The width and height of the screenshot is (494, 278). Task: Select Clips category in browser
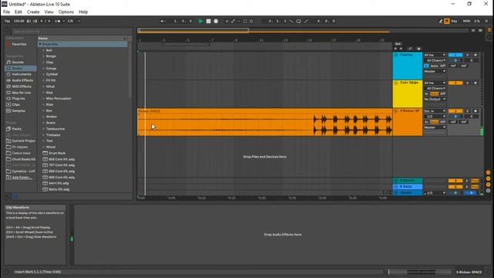point(15,105)
